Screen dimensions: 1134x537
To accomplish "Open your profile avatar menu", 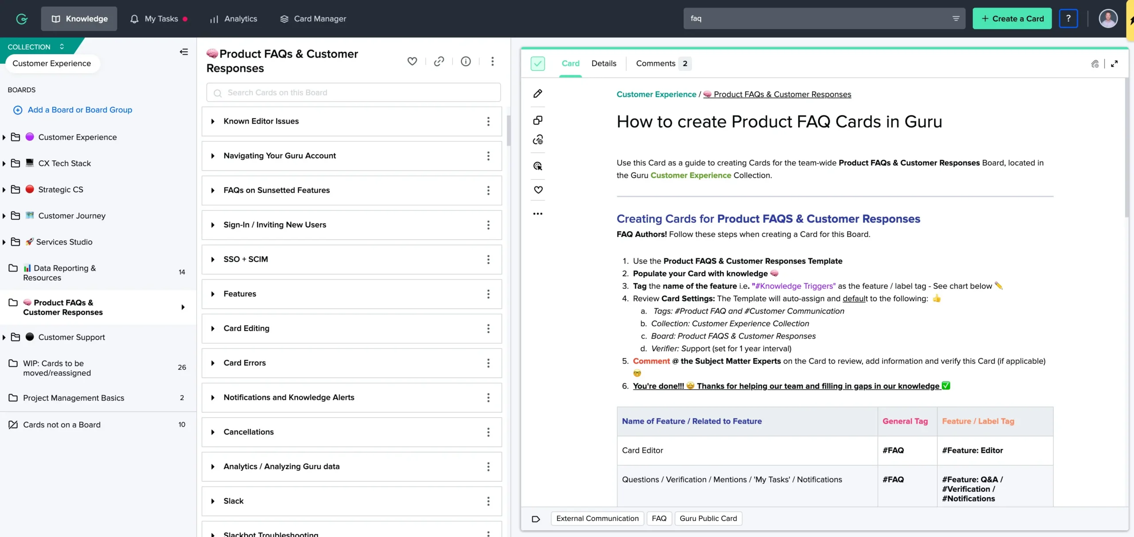I will coord(1108,18).
